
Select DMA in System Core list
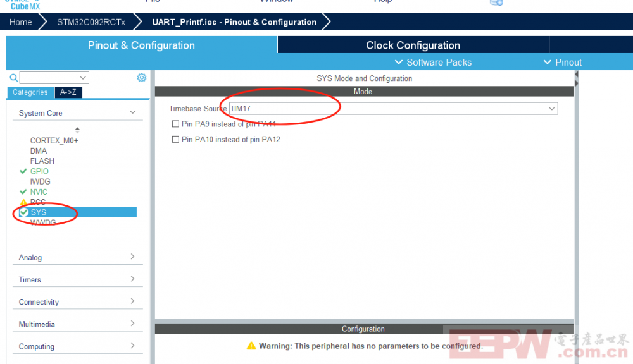[39, 151]
